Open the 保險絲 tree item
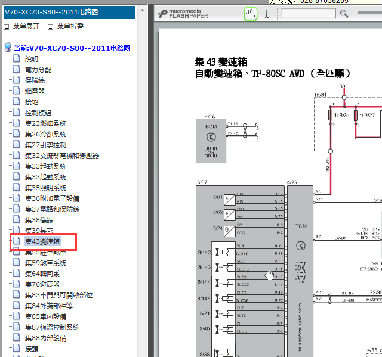 (35, 80)
